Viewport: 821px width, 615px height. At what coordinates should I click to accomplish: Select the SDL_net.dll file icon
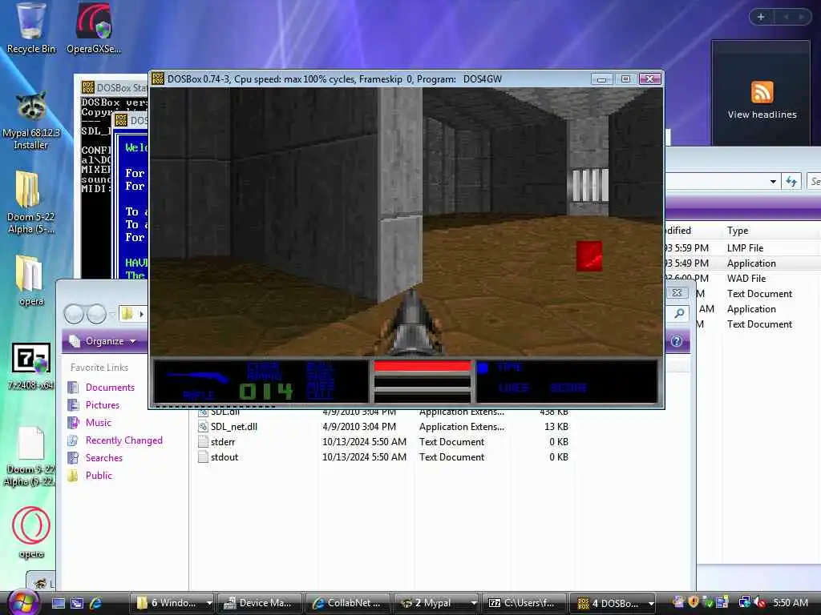203,427
